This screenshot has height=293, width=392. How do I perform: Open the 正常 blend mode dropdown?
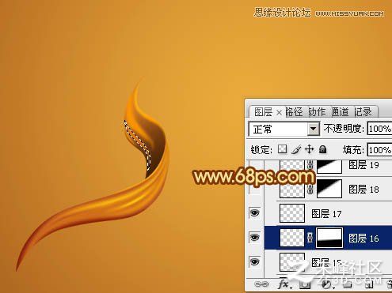284,129
